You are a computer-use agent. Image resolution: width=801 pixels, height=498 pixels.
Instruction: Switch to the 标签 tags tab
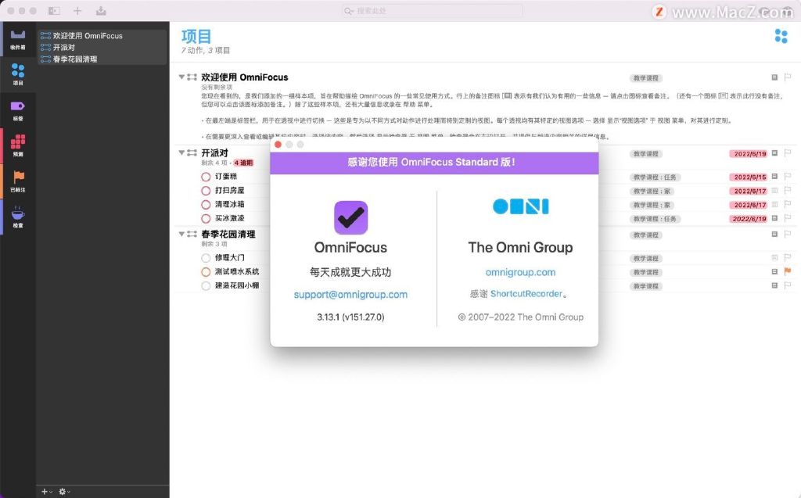point(18,110)
